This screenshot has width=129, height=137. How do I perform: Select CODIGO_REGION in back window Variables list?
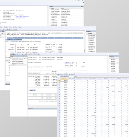point(54,13)
